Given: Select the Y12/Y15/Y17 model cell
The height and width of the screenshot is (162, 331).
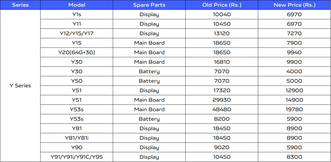Looking at the screenshot, I should click(x=77, y=33).
